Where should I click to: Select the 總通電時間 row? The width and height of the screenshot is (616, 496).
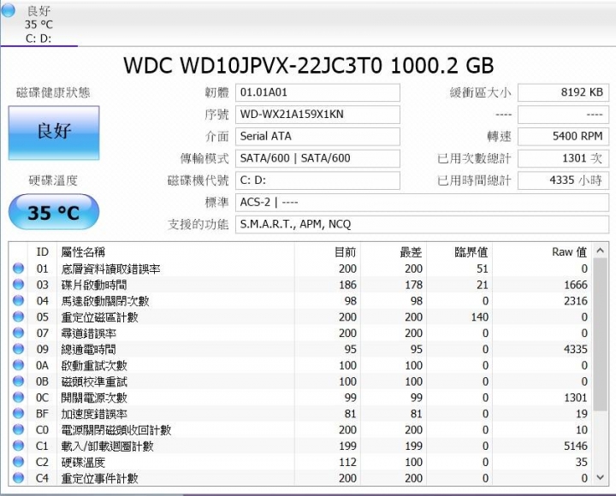click(x=300, y=349)
